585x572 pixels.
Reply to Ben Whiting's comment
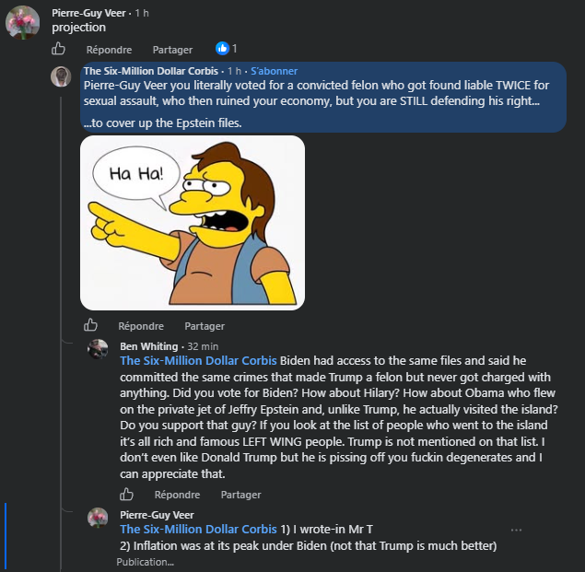pyautogui.click(x=177, y=495)
